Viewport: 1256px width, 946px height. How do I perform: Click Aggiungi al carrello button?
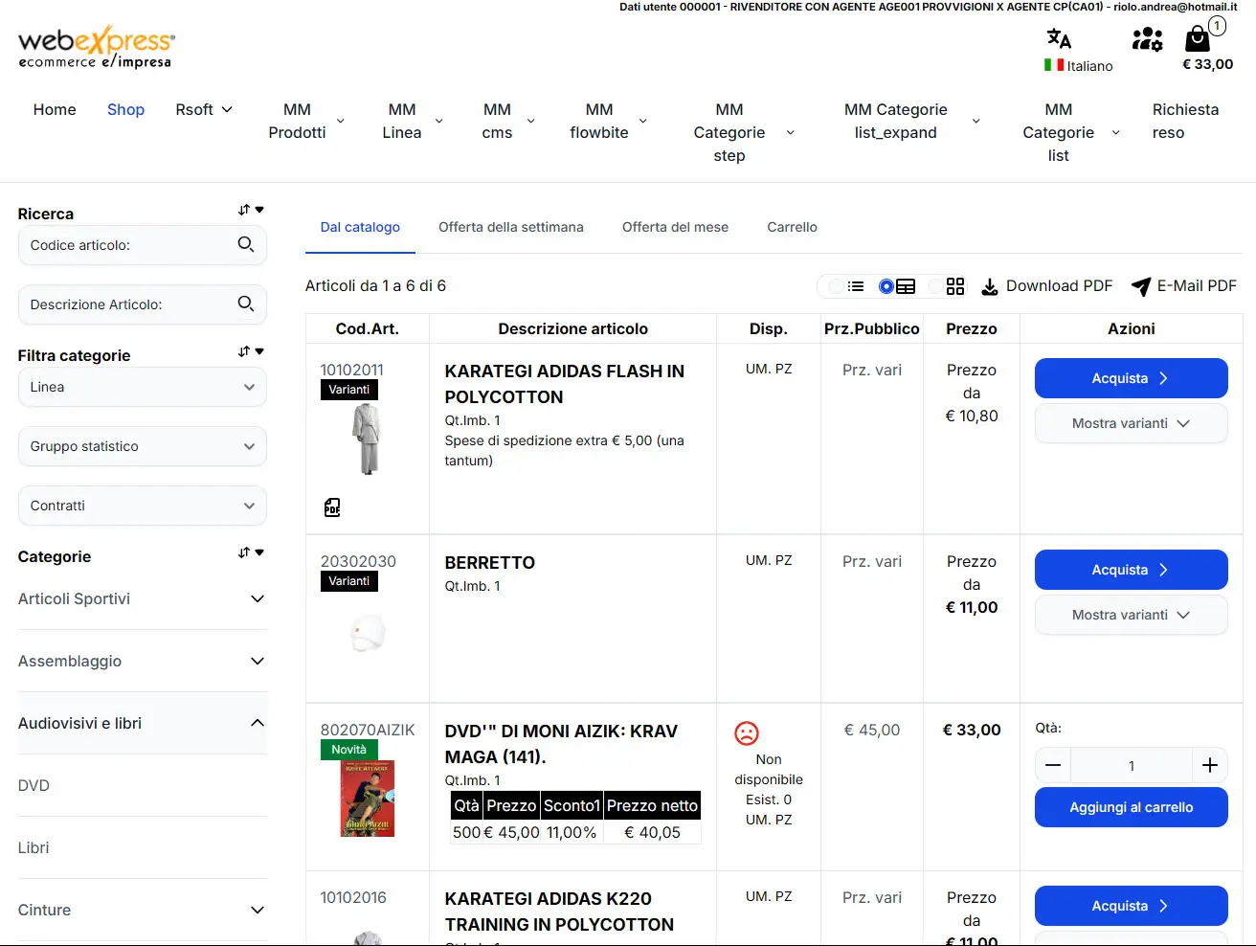(1131, 807)
